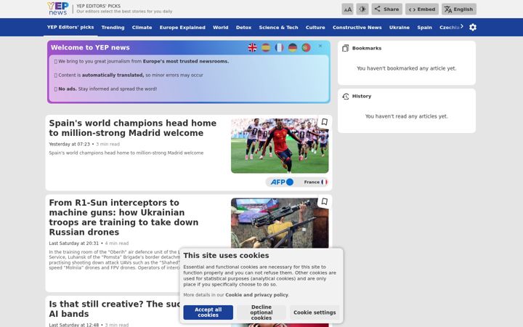The width and height of the screenshot is (523, 327).
Task: View the Ukrainian machine gun training photo
Action: (280, 223)
